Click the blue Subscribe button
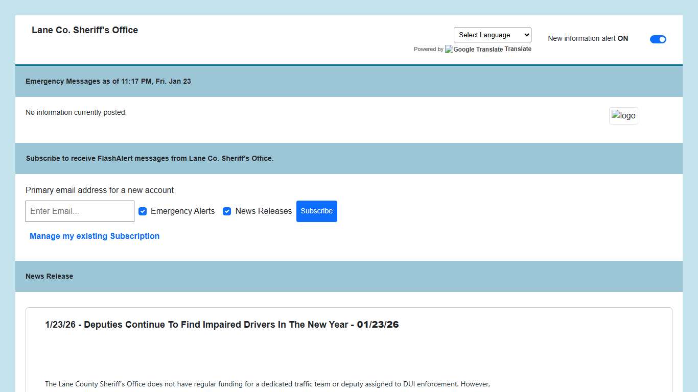Viewport: 698px width, 392px height. (316, 211)
